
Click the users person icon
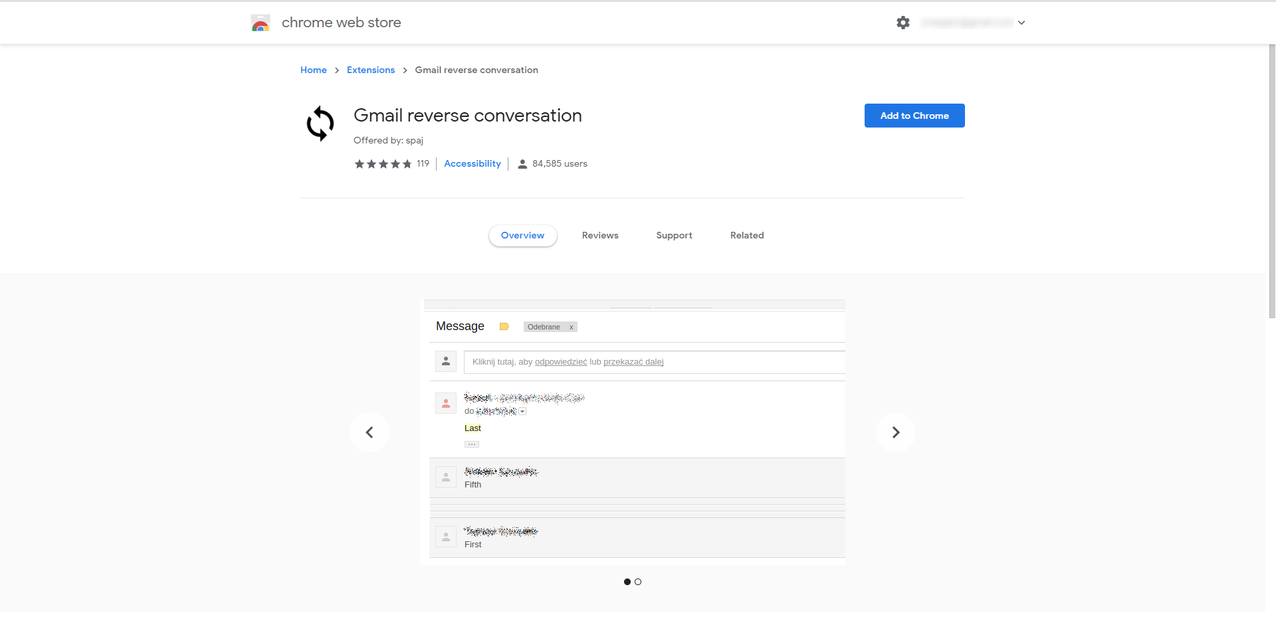tap(522, 164)
